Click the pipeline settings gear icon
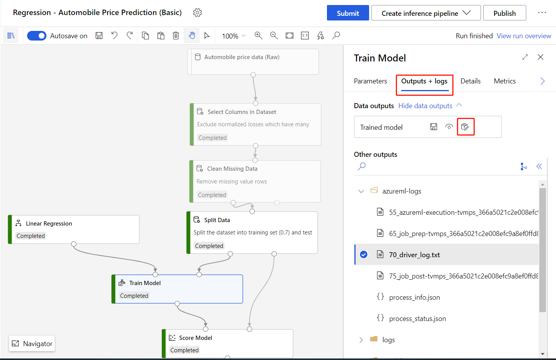 click(197, 13)
